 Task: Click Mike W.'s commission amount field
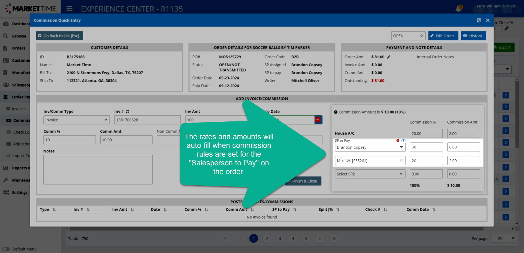point(463,160)
